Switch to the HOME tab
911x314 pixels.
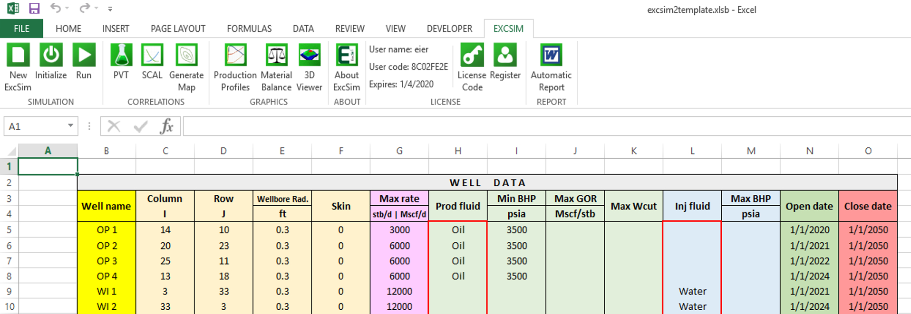pos(68,29)
